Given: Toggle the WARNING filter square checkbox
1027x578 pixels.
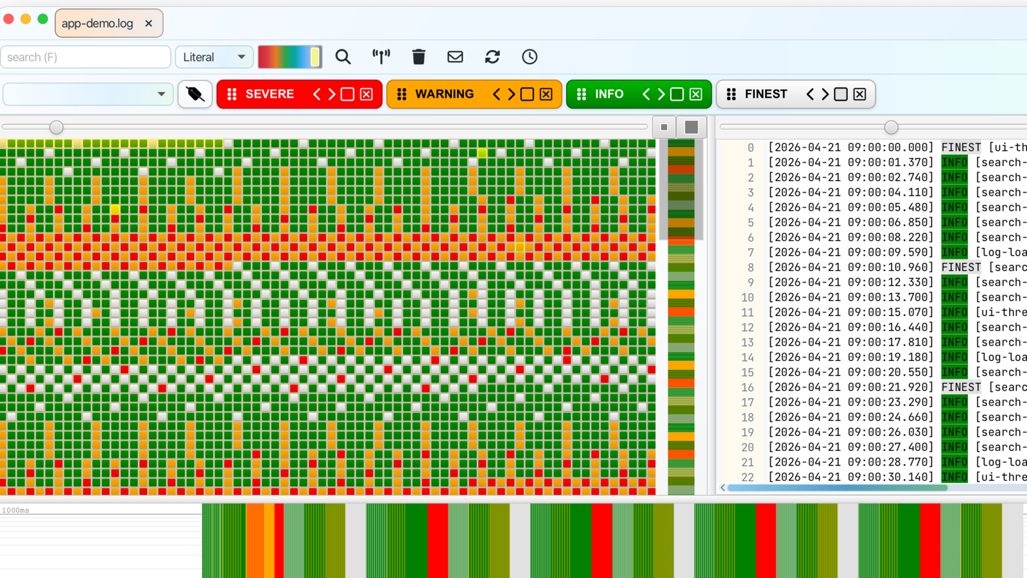Looking at the screenshot, I should [527, 94].
